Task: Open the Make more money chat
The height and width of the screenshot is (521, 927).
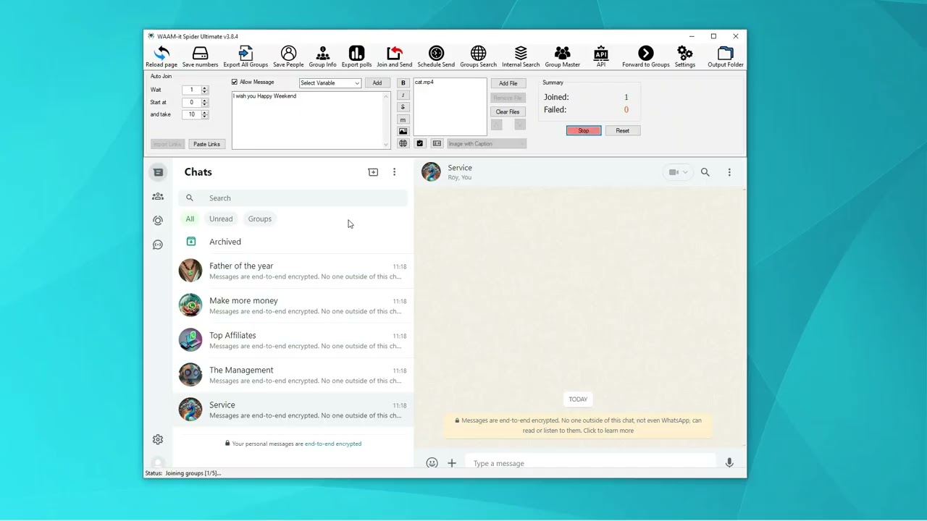Action: (x=293, y=305)
